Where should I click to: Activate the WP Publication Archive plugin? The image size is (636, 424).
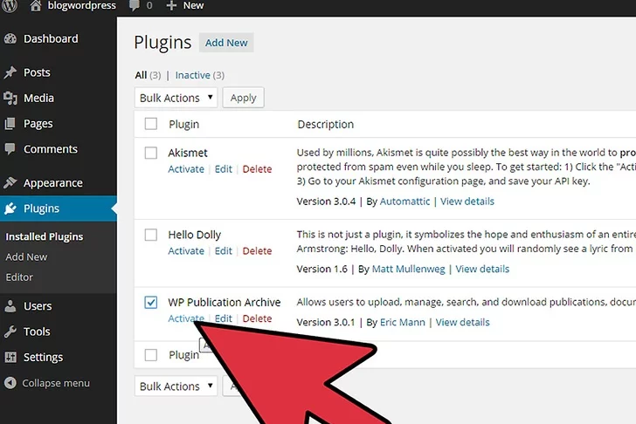point(186,318)
